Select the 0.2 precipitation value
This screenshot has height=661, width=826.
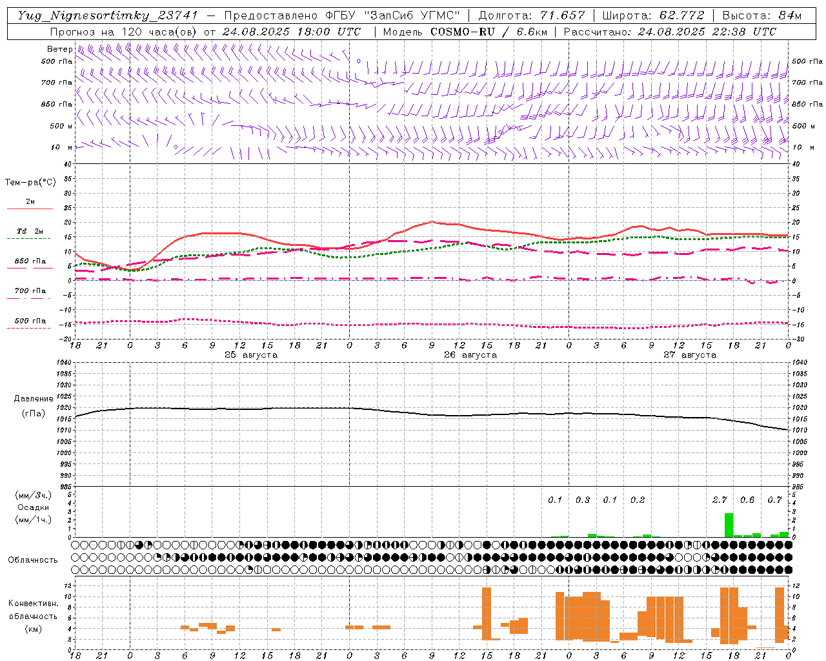(x=638, y=500)
